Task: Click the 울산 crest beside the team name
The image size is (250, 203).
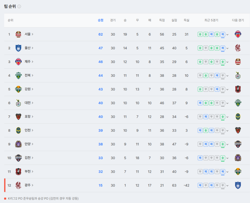Action: (x=18, y=48)
